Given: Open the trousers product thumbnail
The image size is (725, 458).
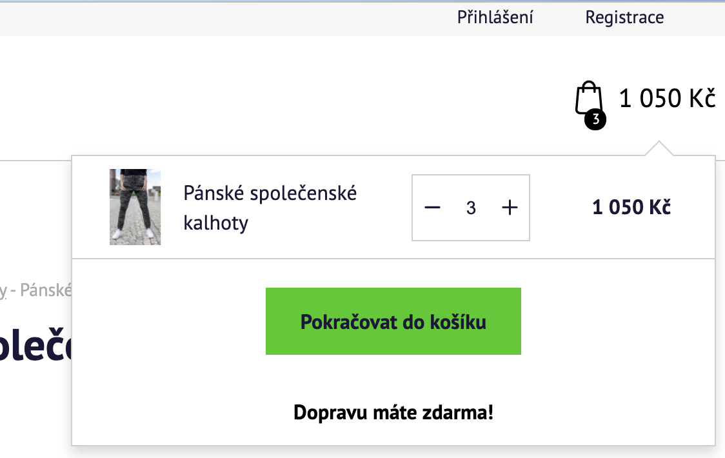Looking at the screenshot, I should [x=135, y=207].
